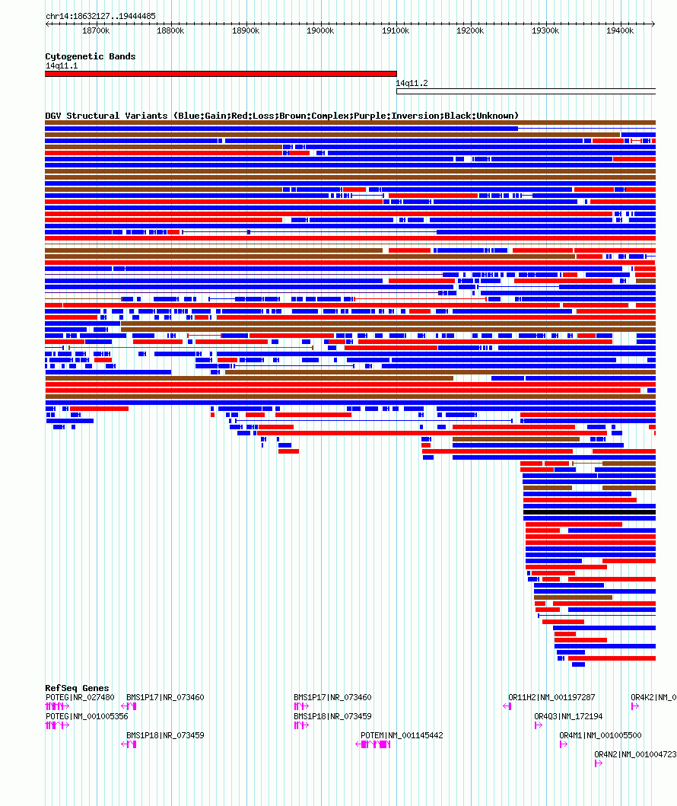Click the red 14q11.1 cytogenetic band bar
677x806 pixels.
click(x=221, y=74)
